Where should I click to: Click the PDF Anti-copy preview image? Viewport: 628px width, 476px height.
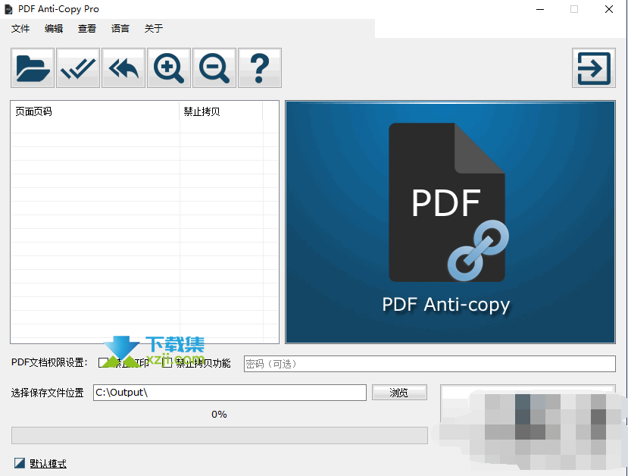pos(450,222)
